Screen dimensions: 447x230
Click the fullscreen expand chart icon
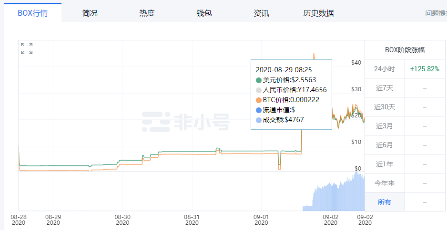click(x=27, y=48)
